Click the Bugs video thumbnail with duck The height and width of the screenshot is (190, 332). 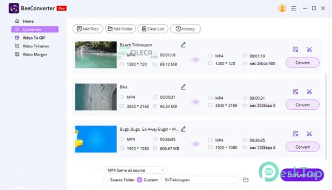coord(96,139)
